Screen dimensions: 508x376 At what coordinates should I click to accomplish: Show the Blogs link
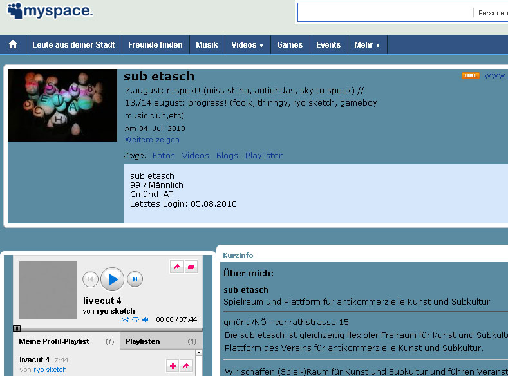(227, 156)
